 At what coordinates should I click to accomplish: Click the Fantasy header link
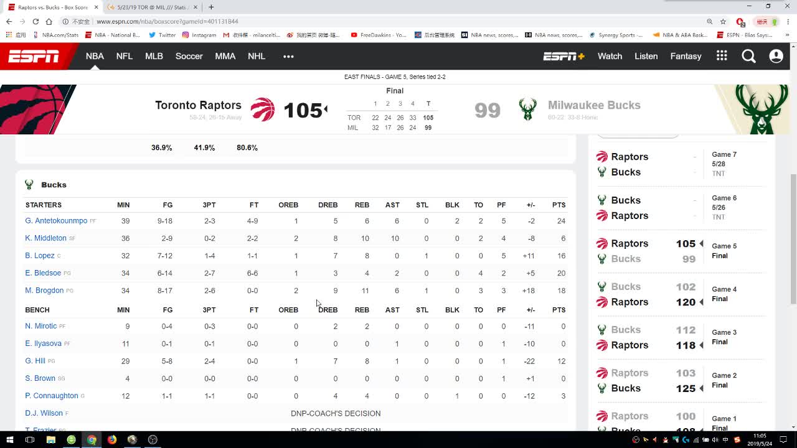pyautogui.click(x=686, y=57)
